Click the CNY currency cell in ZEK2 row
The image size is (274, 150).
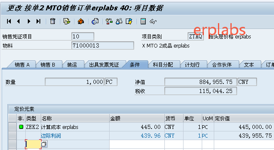174,127
